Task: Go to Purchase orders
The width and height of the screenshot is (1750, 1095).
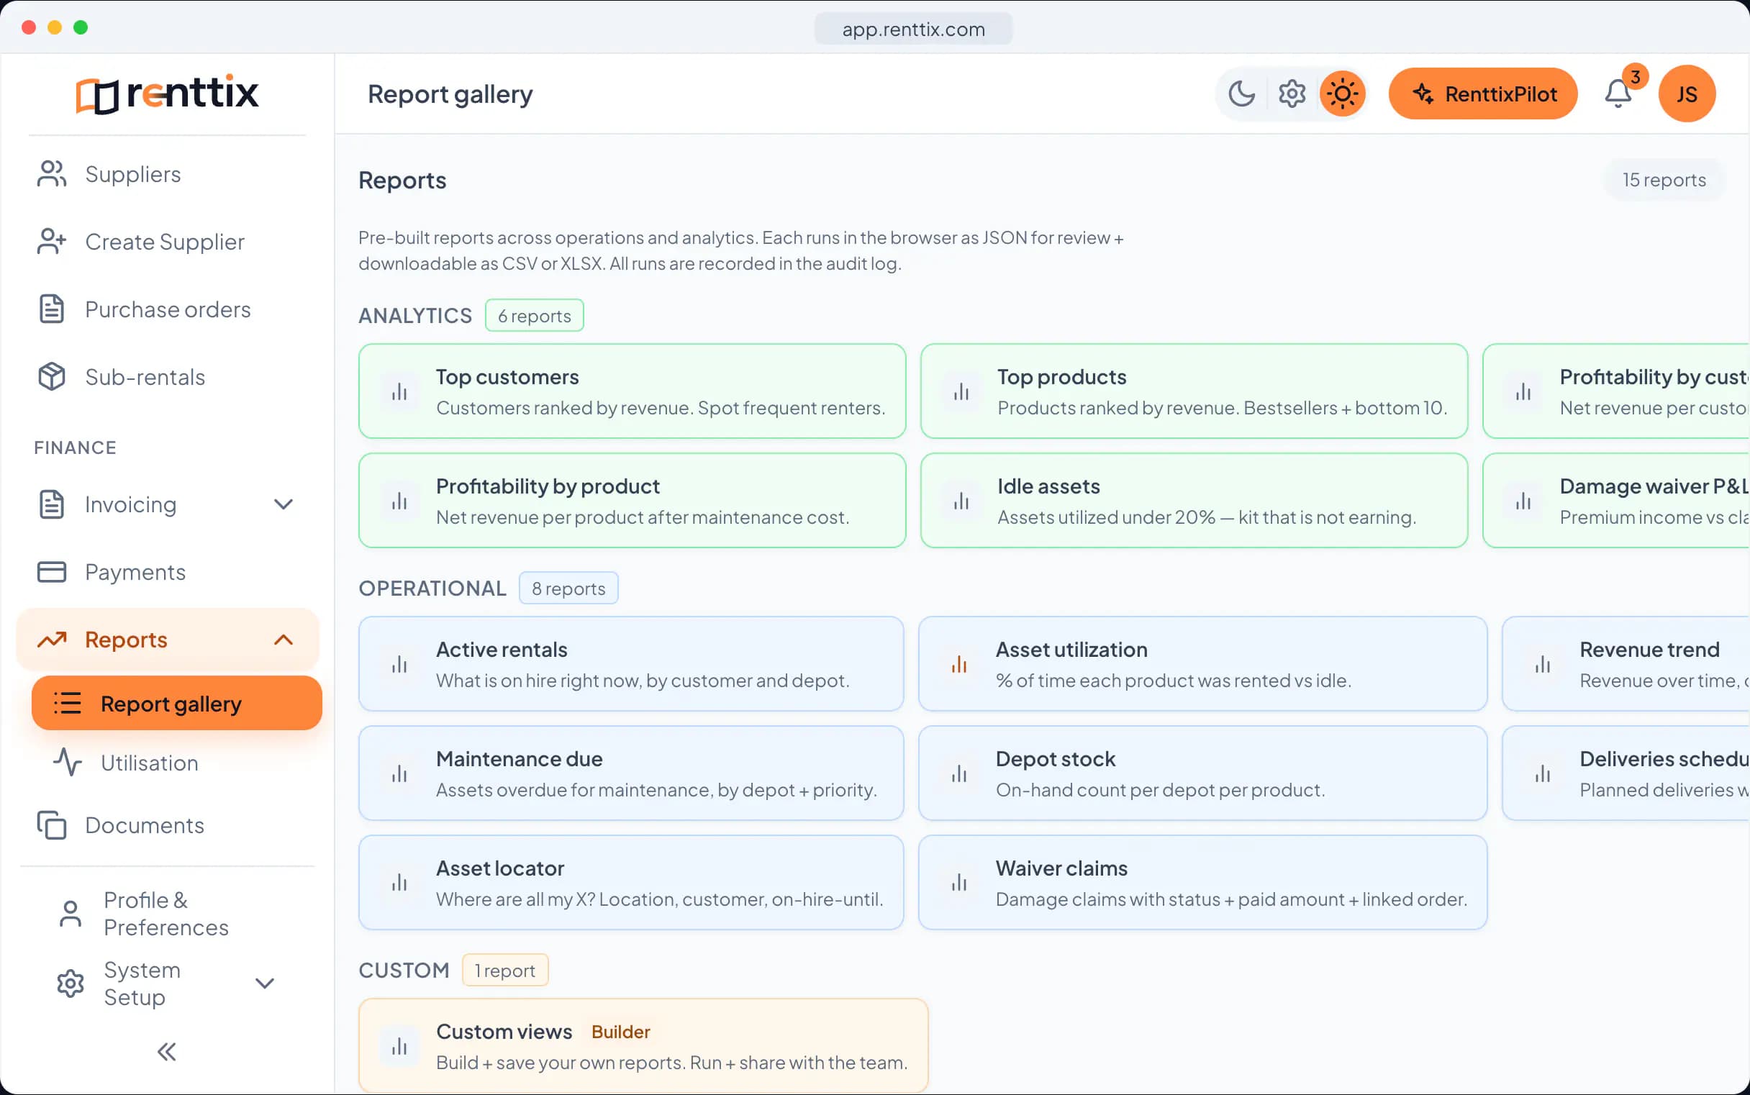Action: (x=168, y=309)
